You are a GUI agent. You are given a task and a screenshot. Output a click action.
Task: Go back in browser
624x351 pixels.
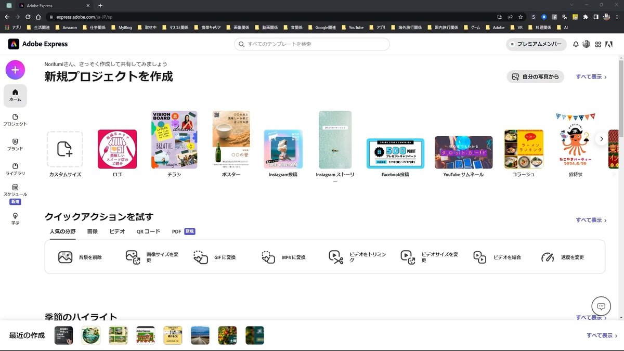[7, 17]
